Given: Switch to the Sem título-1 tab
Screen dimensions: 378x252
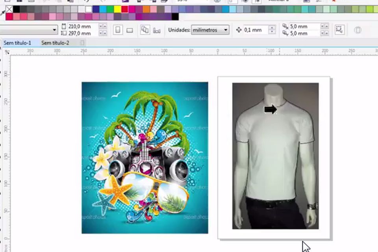Looking at the screenshot, I should pyautogui.click(x=17, y=43).
